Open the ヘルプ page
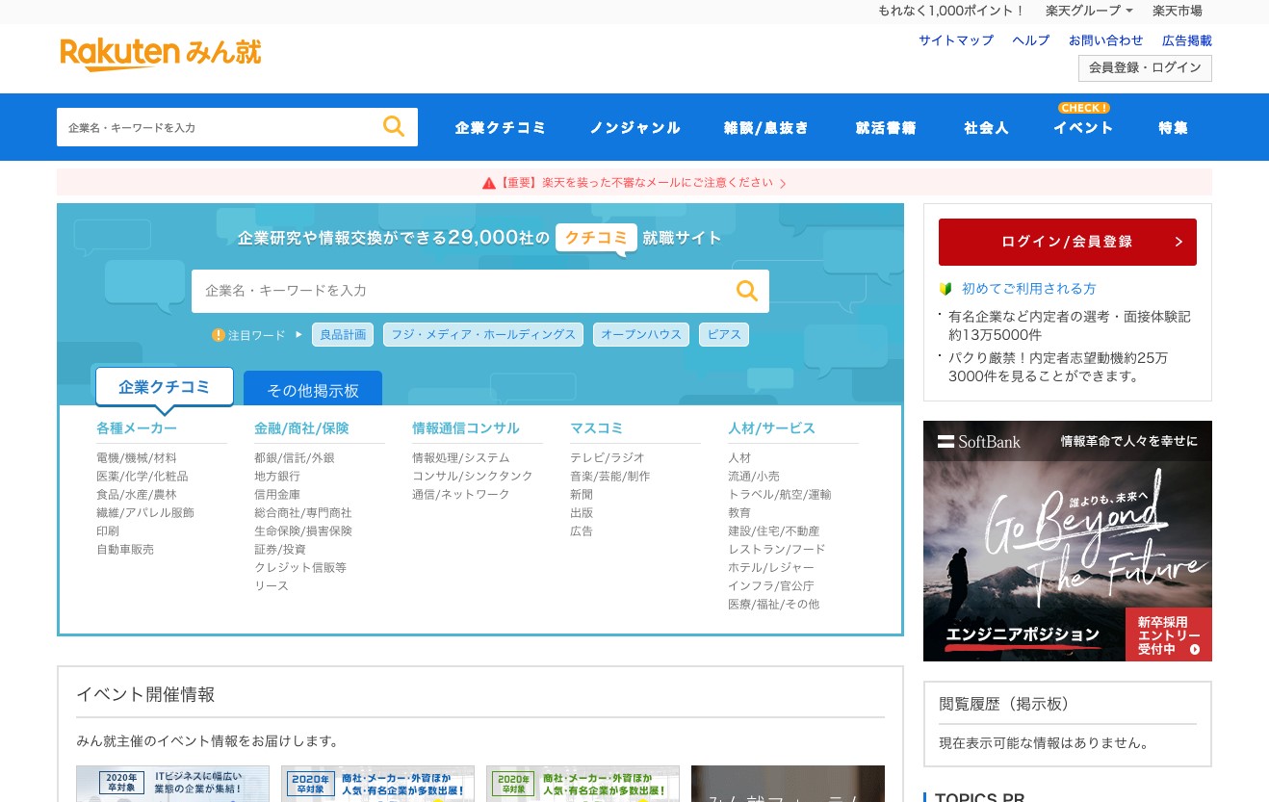This screenshot has height=802, width=1269. 1031,40
